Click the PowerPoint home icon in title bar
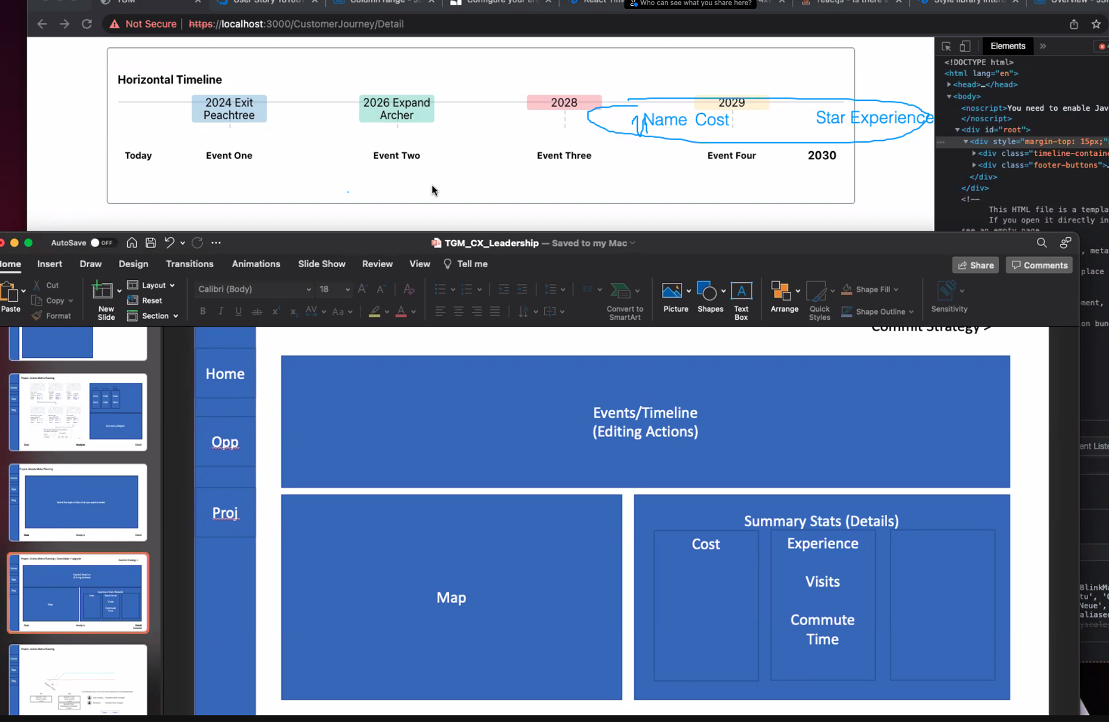Image resolution: width=1109 pixels, height=722 pixels. [132, 243]
